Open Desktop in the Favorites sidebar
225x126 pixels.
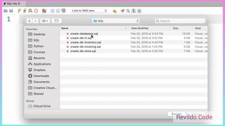coord(37,34)
